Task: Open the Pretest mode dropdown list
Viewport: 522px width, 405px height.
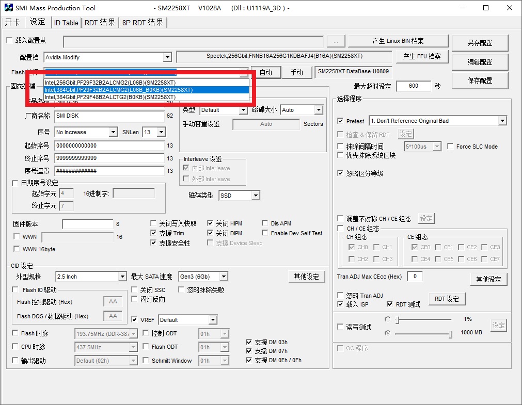Action: [502, 121]
